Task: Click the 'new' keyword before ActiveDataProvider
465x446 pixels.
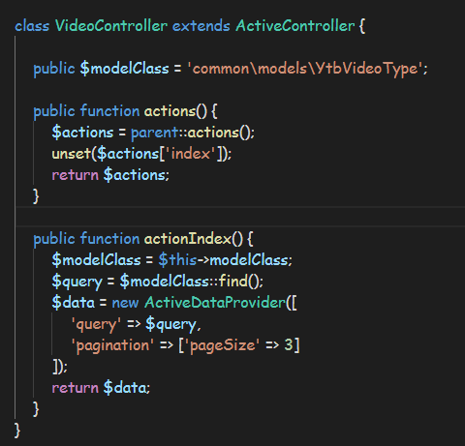Action: (x=125, y=303)
